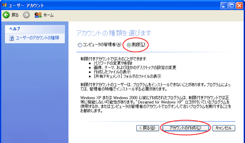This screenshot has height=143, width=245.
Task: Click the キャンセル button
Action: 223,128
